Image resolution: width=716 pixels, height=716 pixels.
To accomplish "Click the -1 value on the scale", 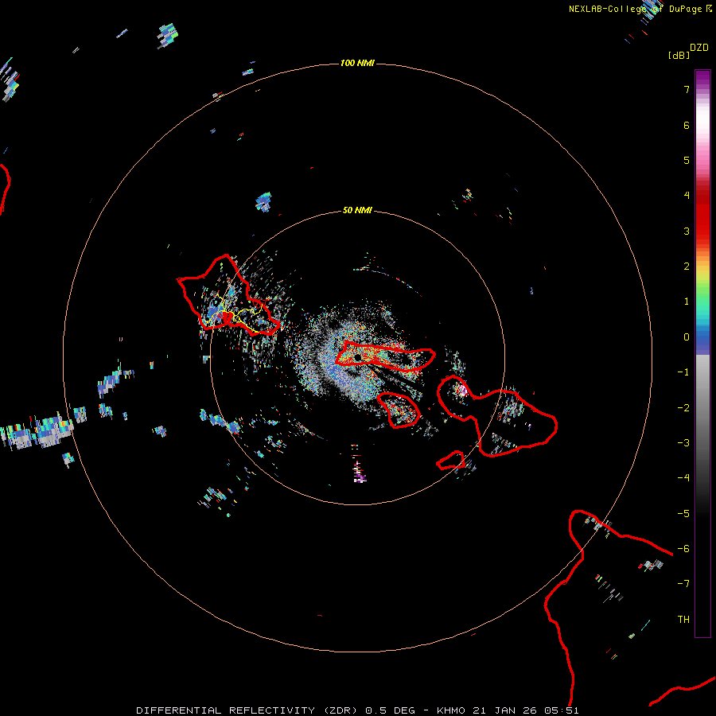I will point(683,372).
